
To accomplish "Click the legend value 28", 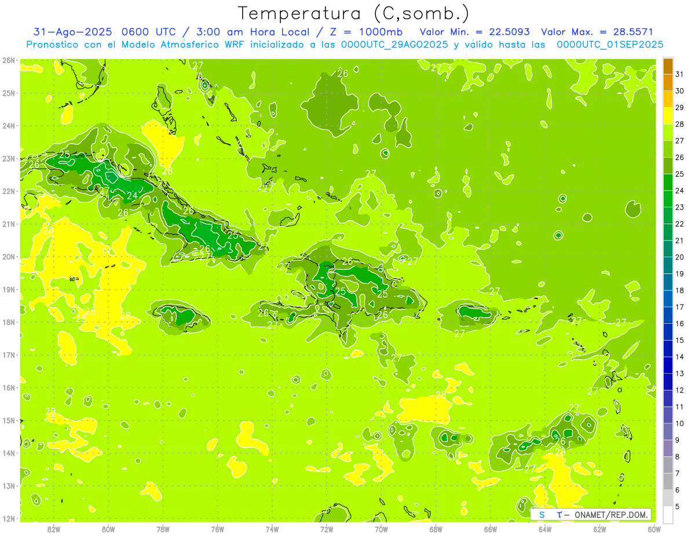I will [679, 124].
